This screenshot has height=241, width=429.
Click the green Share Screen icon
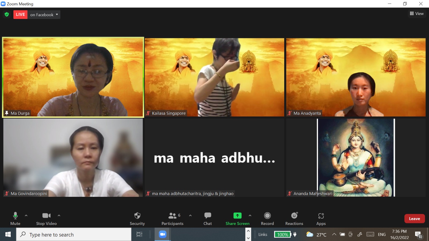(x=237, y=216)
